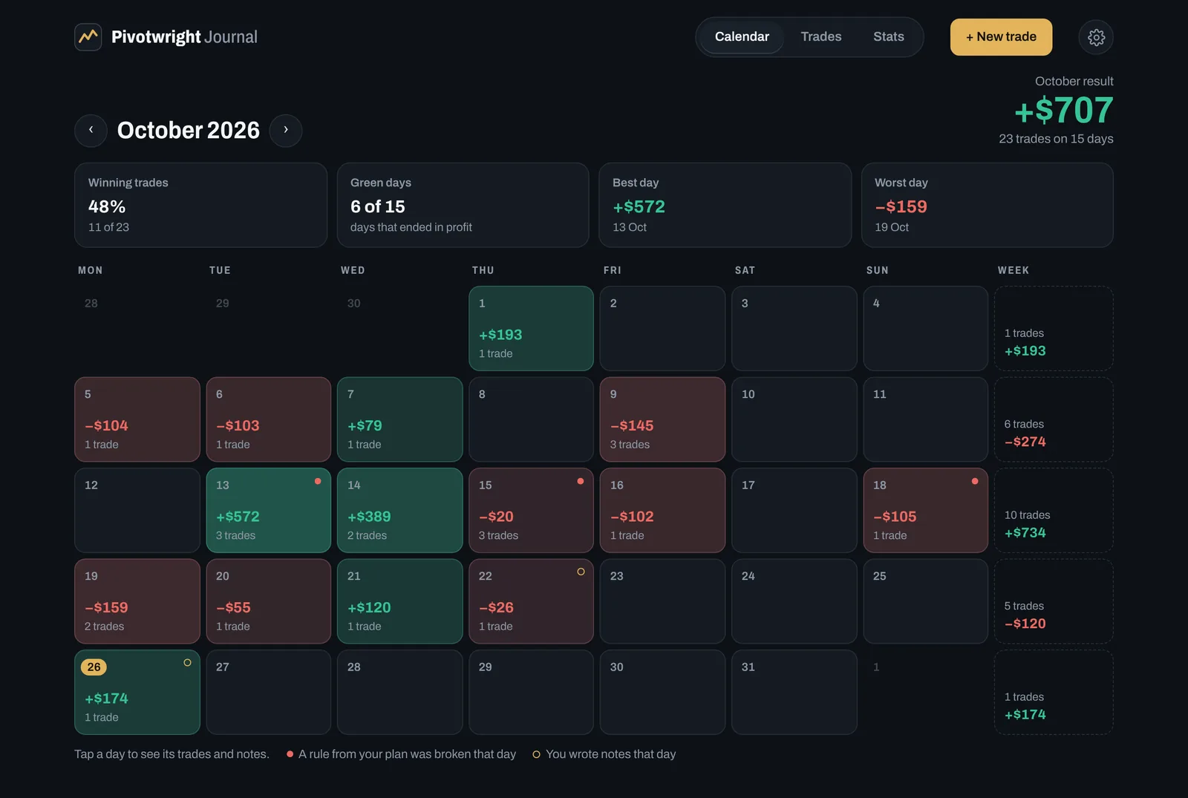Open the 19 Oct day with −$159
1188x798 pixels.
click(x=137, y=601)
